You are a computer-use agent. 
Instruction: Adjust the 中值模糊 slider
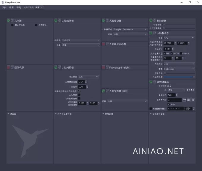point(179,25)
